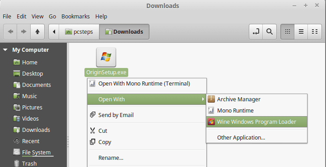The image size is (326, 167).
Task: Go forward with the right arrow button
Action: [23, 32]
